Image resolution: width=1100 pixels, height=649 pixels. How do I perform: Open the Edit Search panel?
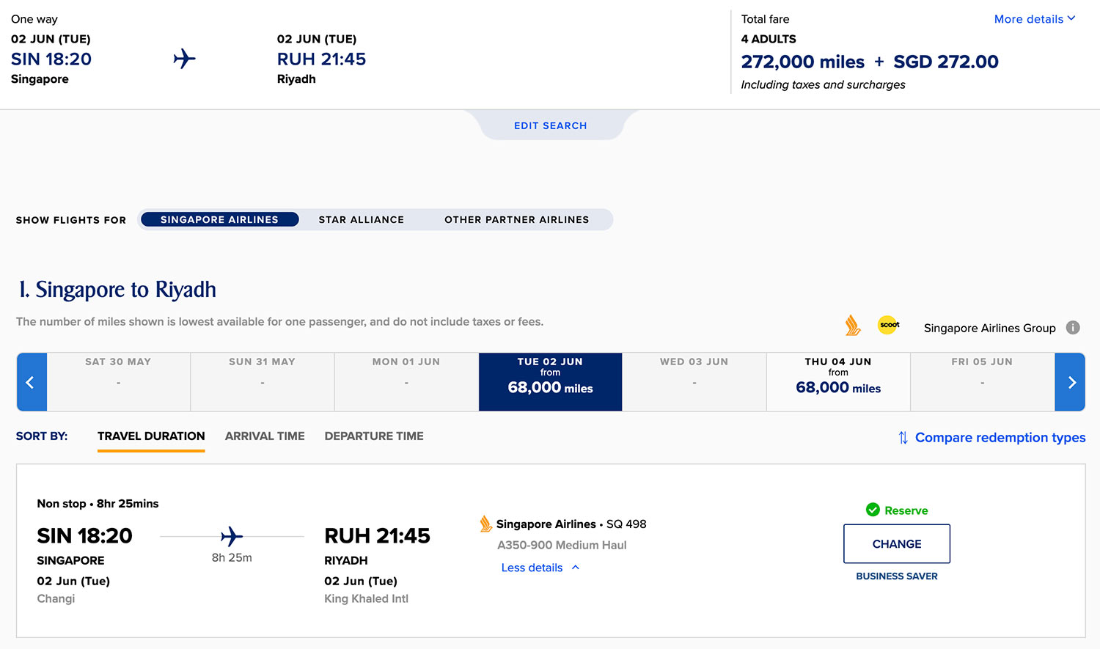coord(550,125)
